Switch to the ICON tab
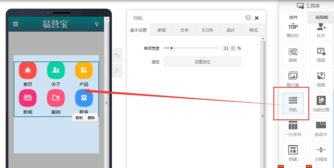 (x=208, y=30)
